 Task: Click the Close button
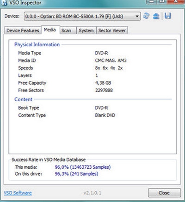point(164,193)
